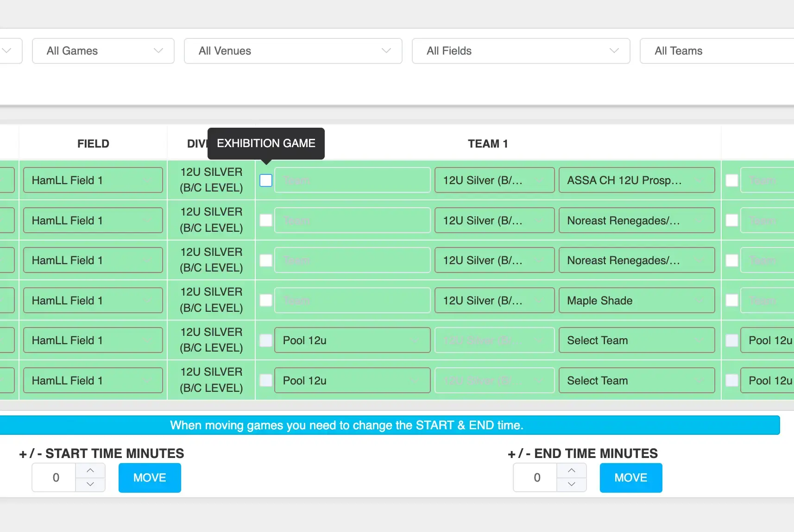Screen dimensions: 794x532
Task: Click 12U SILVER (B/C LEVEL) cell in Maple Shade row
Action: pyautogui.click(x=211, y=300)
